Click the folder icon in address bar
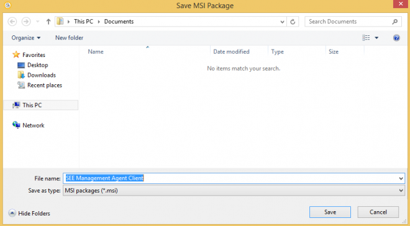The height and width of the screenshot is (226, 410). tap(60, 22)
